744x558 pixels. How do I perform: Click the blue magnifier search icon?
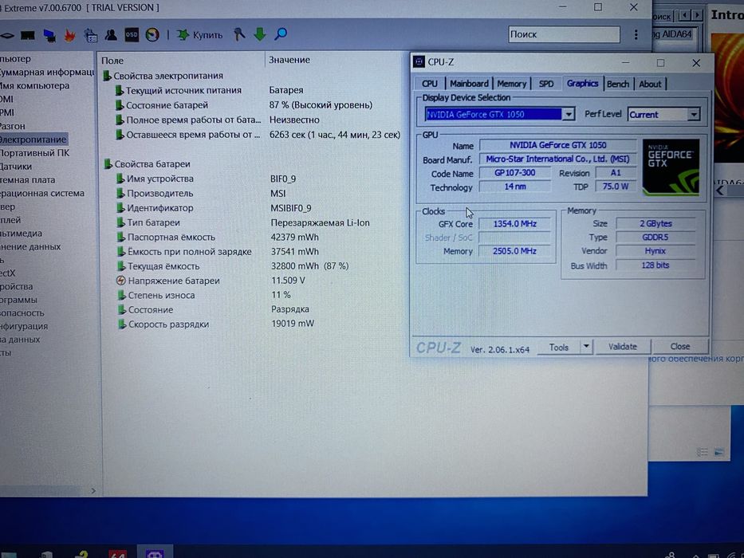(281, 33)
